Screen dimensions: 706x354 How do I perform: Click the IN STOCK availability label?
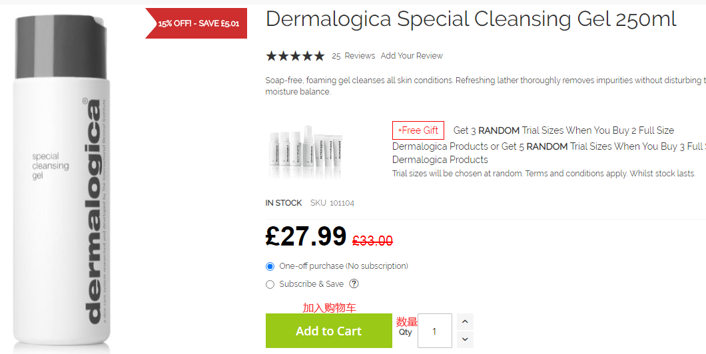point(283,203)
